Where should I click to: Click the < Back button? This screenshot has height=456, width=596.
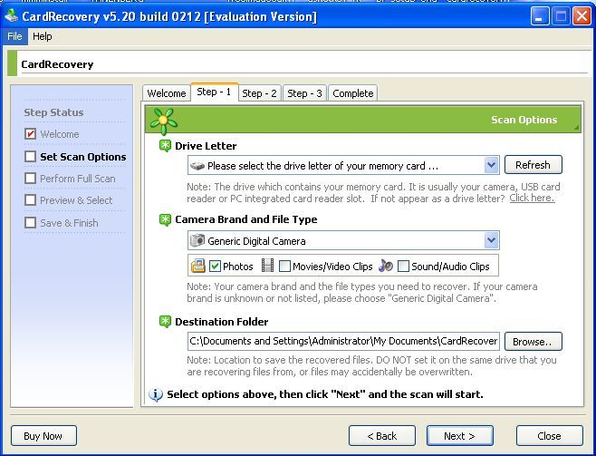[382, 436]
